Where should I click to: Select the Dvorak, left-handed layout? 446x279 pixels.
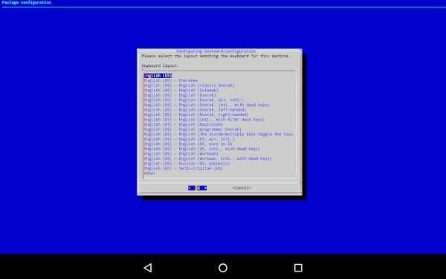pos(195,109)
